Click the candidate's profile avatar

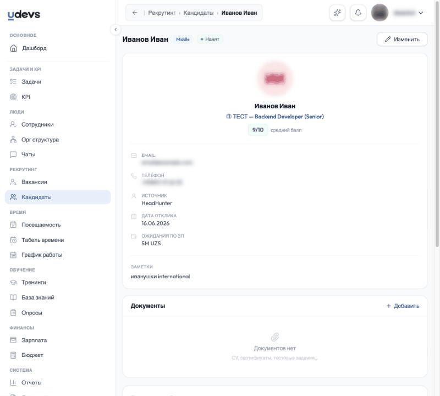coord(275,79)
